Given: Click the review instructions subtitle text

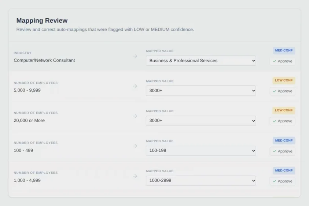Looking at the screenshot, I should coord(105,30).
